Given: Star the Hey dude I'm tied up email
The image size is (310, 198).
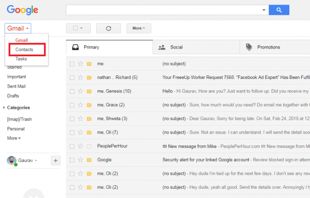Looking at the screenshot, I should [80, 173].
